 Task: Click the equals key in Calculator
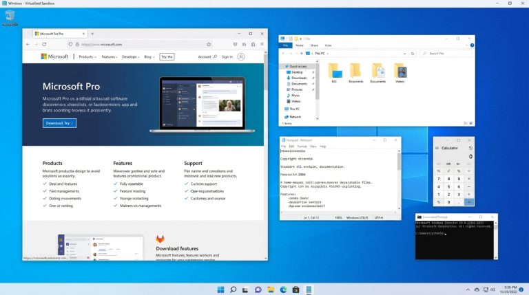tap(469, 202)
